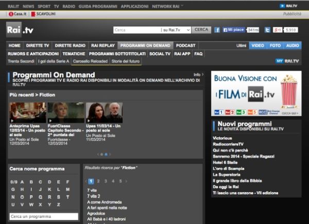Viewport: 309px width, 224px height.
Task: Open the FuoriClasse video thumbnail
Action: click(x=65, y=113)
